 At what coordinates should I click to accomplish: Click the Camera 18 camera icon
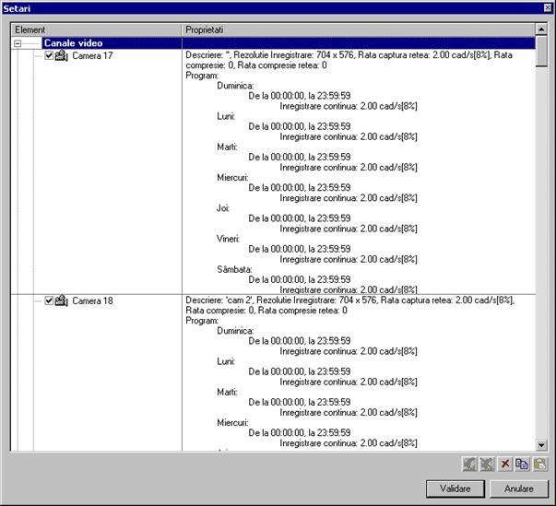[62, 300]
